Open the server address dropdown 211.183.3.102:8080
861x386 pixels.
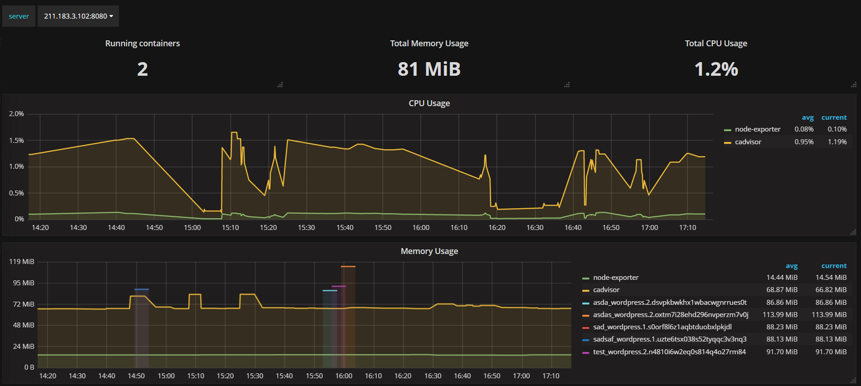click(x=78, y=16)
